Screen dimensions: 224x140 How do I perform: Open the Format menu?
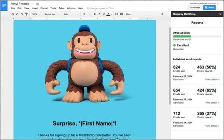point(44,8)
